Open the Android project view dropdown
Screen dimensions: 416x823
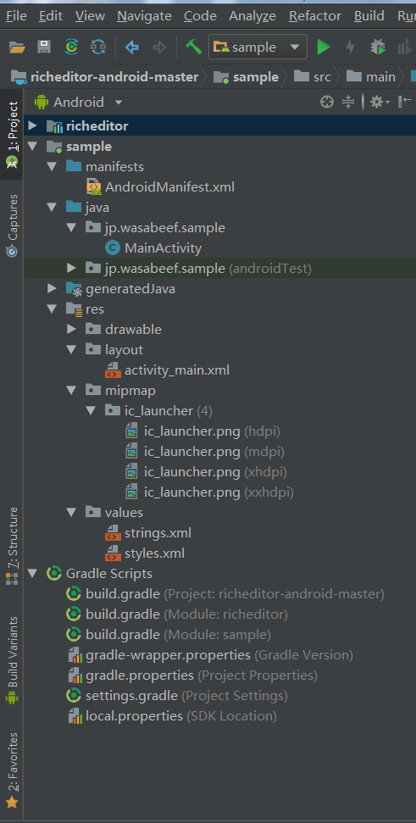(x=79, y=102)
